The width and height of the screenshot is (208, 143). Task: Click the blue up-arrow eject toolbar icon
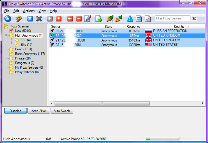tap(8, 19)
